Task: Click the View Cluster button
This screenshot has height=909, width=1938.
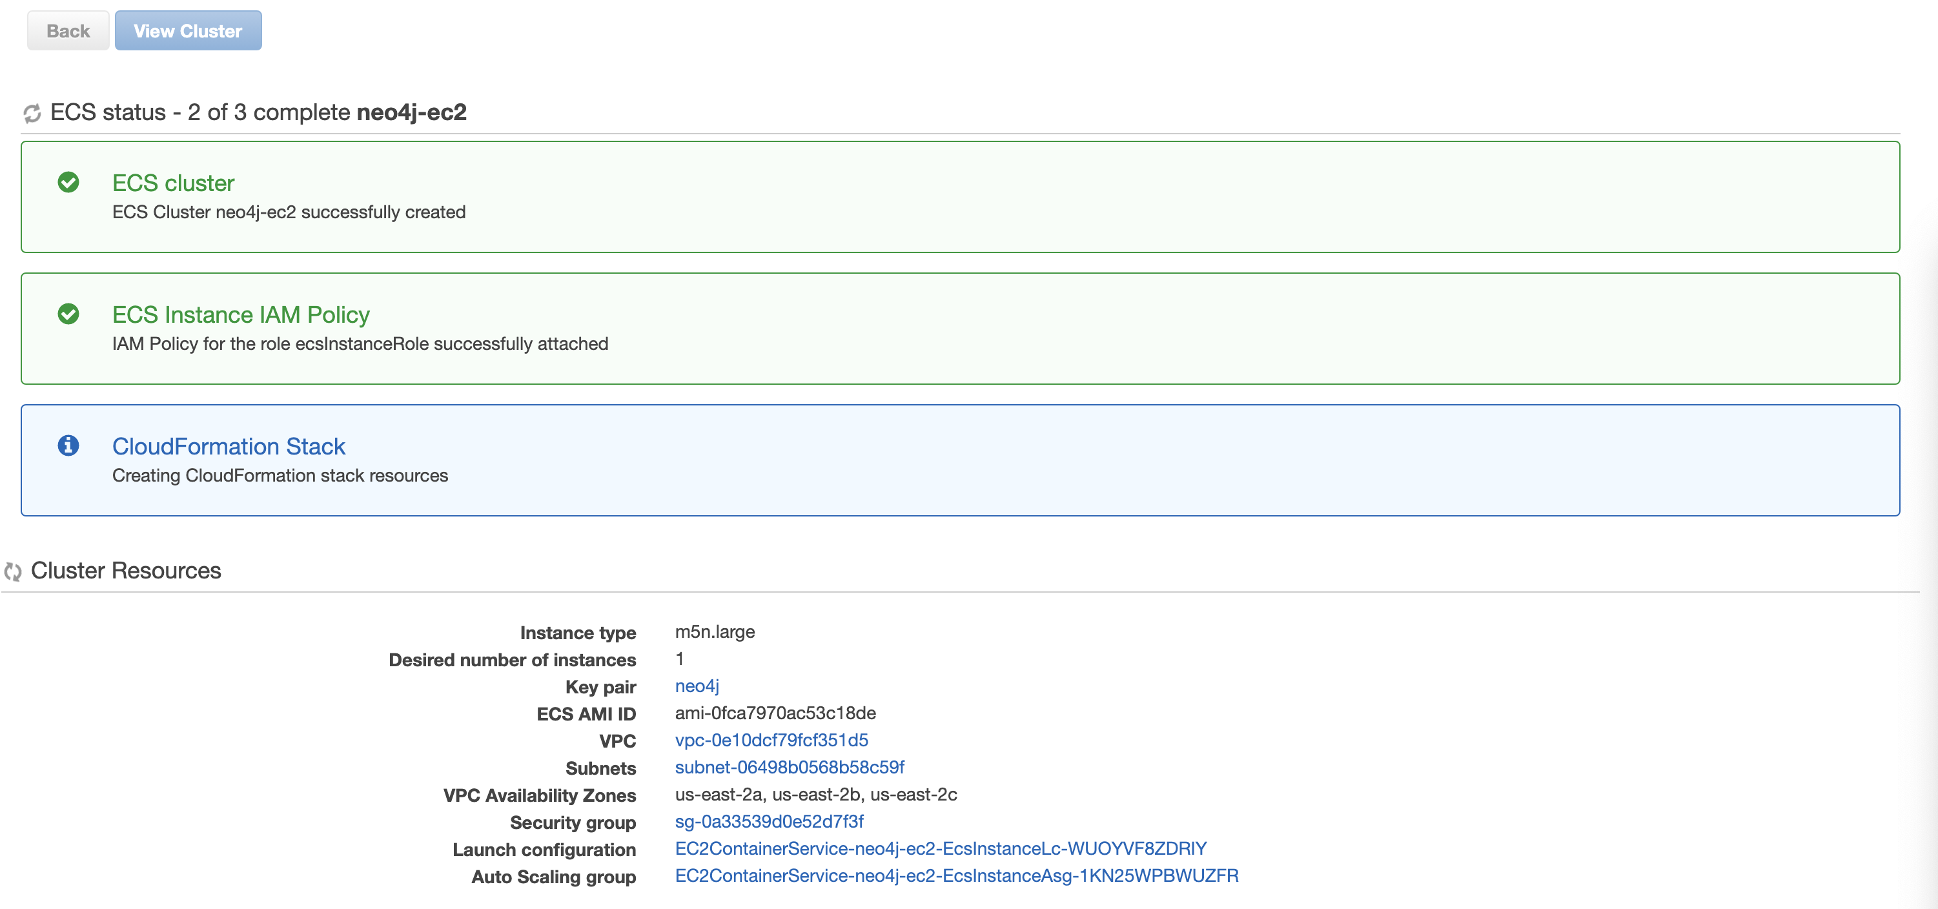Action: coord(188,31)
